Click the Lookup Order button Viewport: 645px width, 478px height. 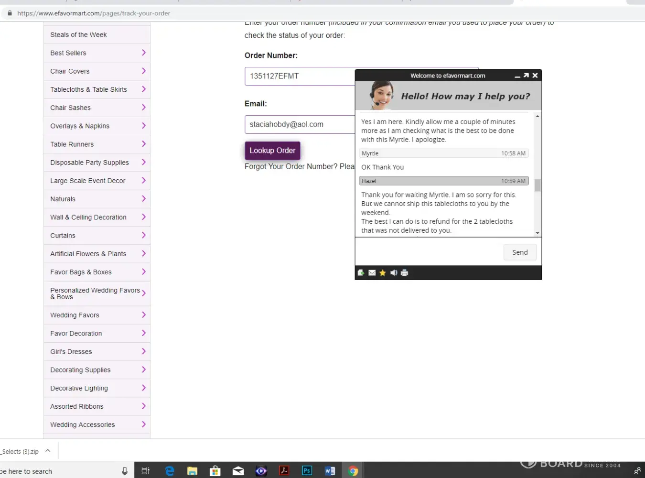click(x=272, y=151)
